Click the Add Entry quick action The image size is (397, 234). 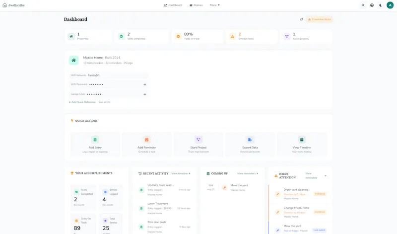coord(95,144)
